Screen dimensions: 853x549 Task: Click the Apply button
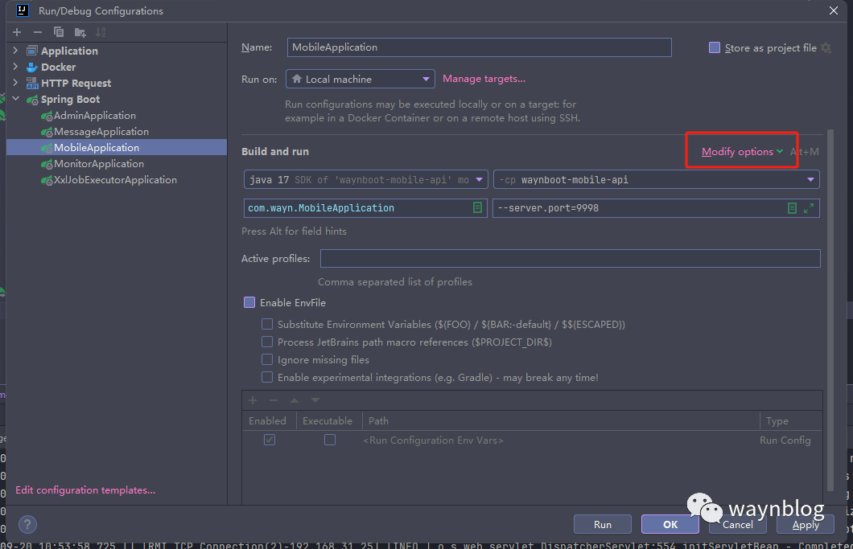(x=806, y=525)
